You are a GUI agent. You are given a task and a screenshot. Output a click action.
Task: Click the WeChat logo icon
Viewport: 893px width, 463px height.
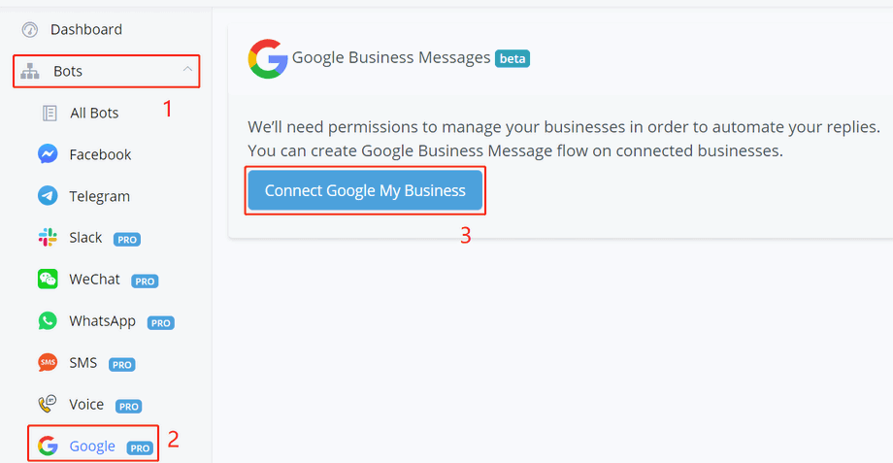(x=48, y=280)
